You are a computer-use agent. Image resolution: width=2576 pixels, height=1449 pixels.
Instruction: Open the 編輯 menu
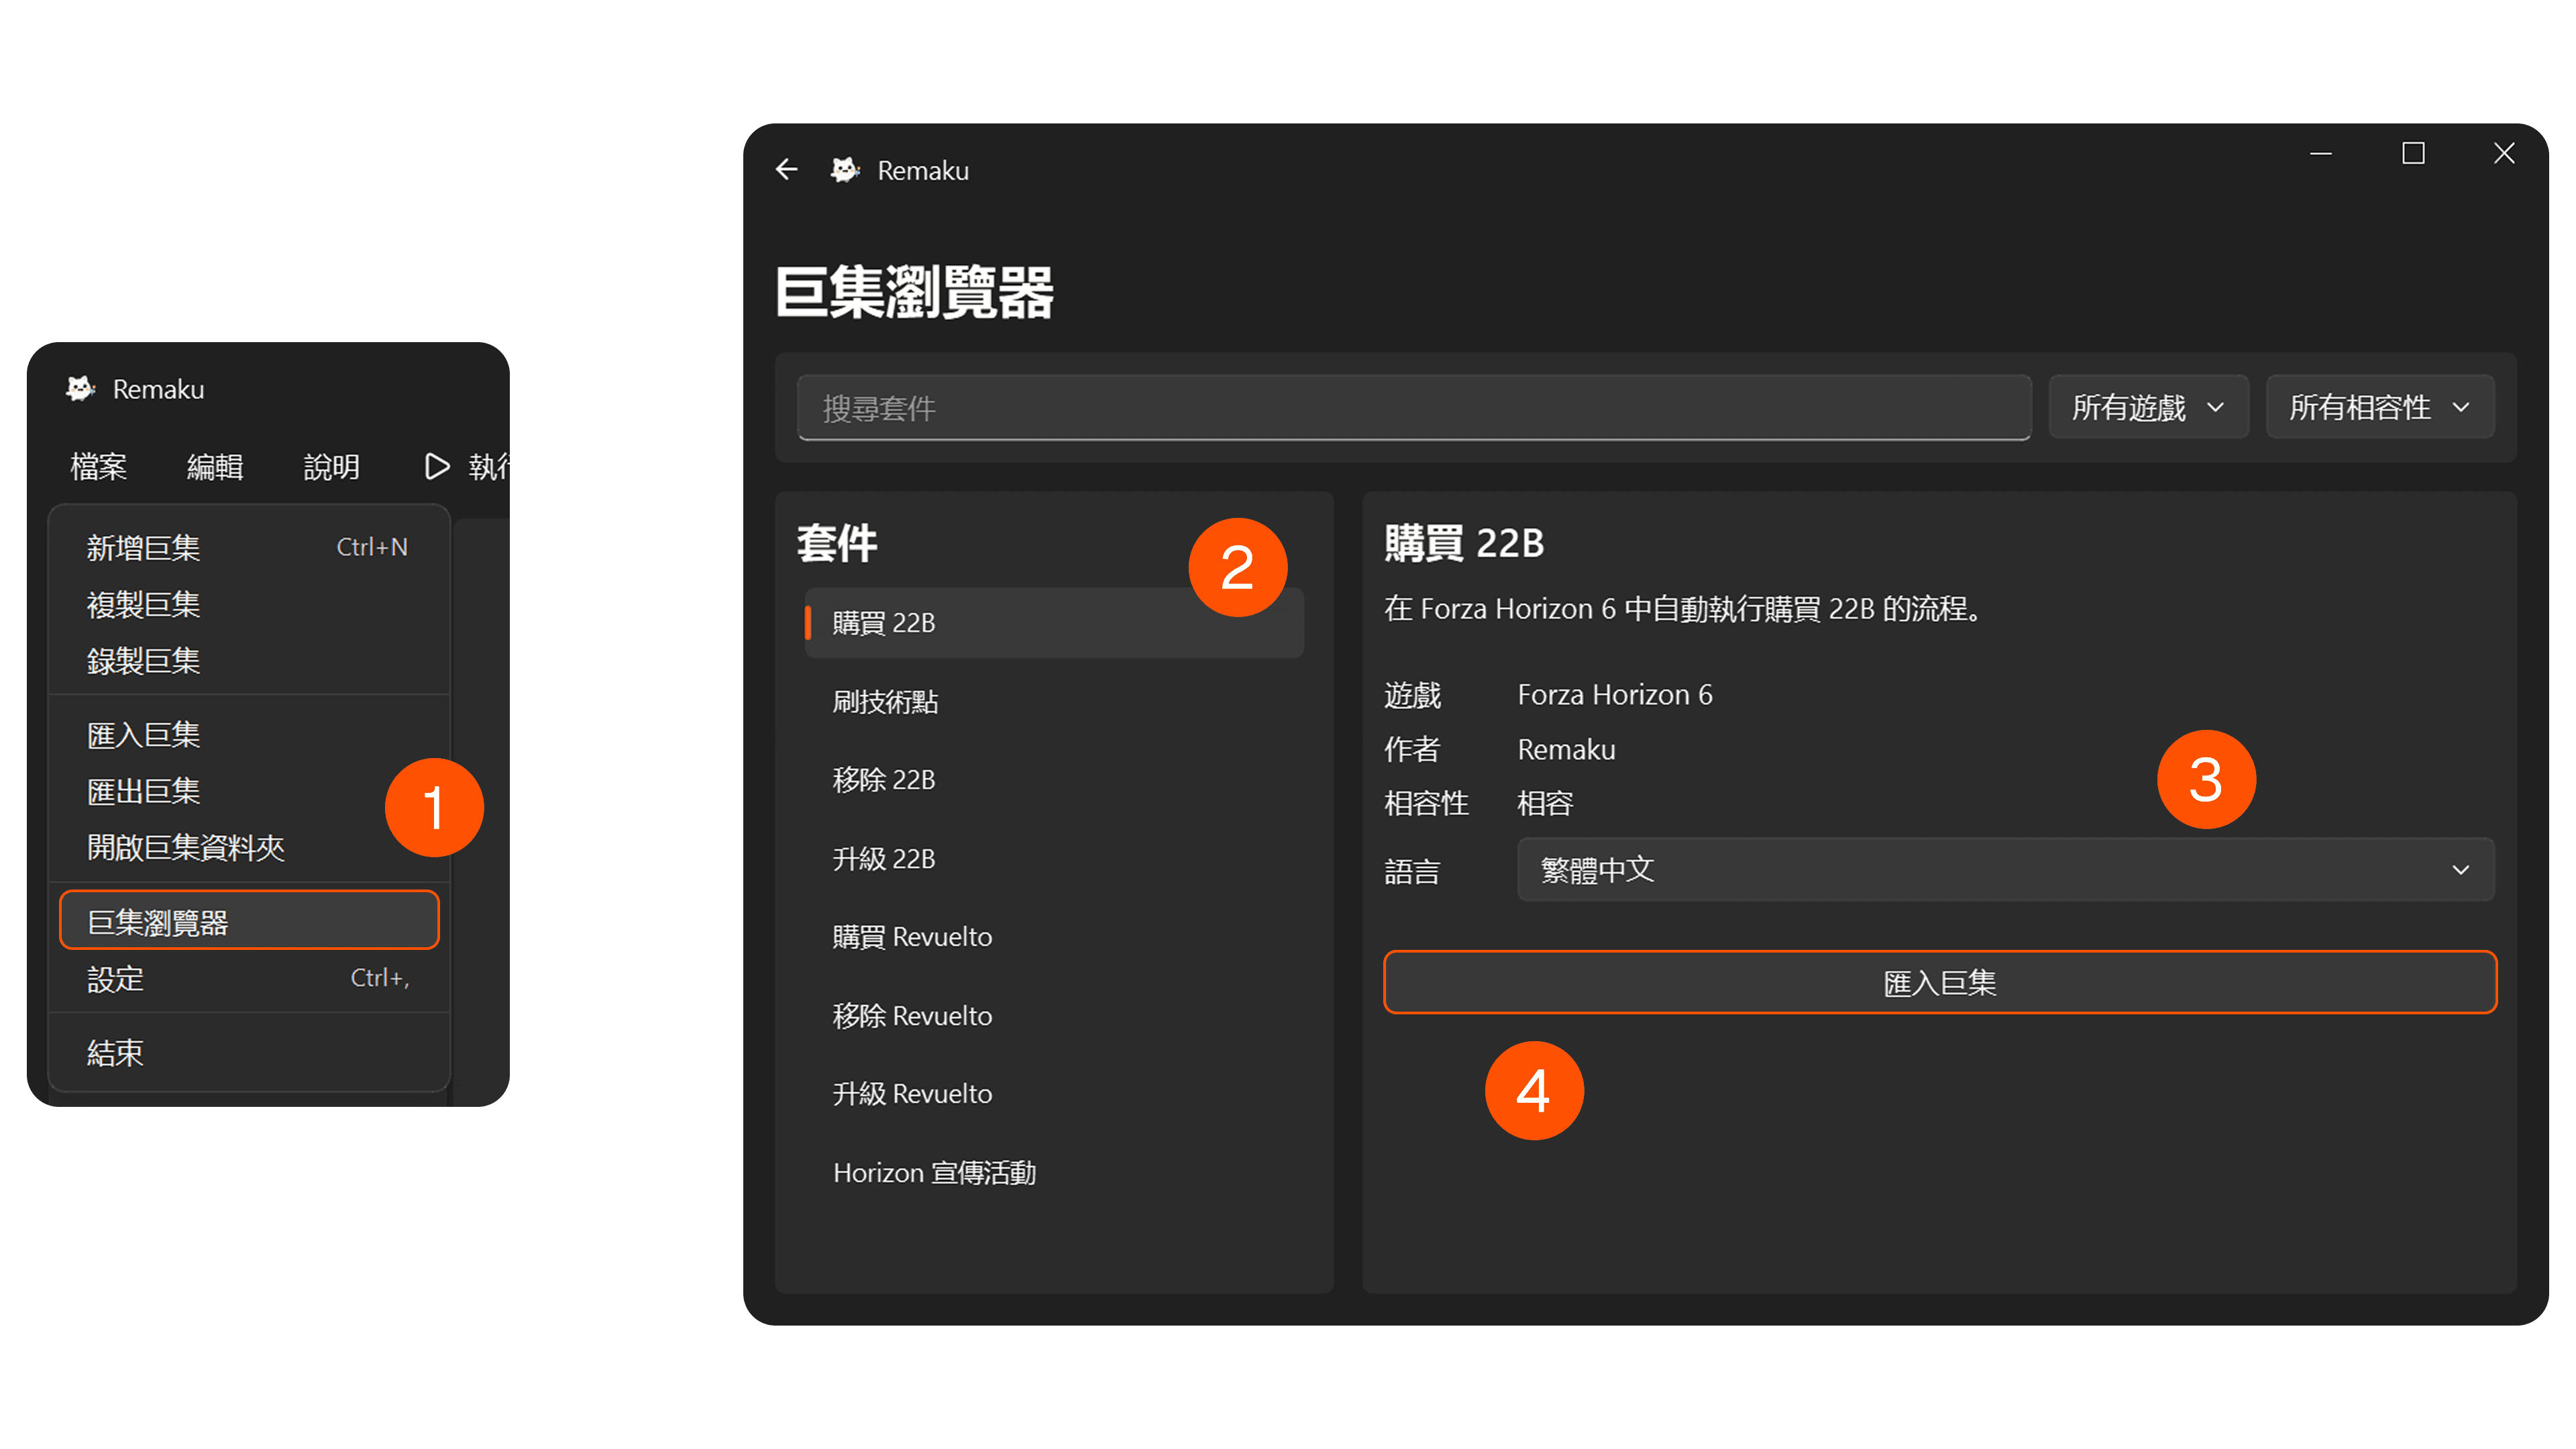point(215,467)
